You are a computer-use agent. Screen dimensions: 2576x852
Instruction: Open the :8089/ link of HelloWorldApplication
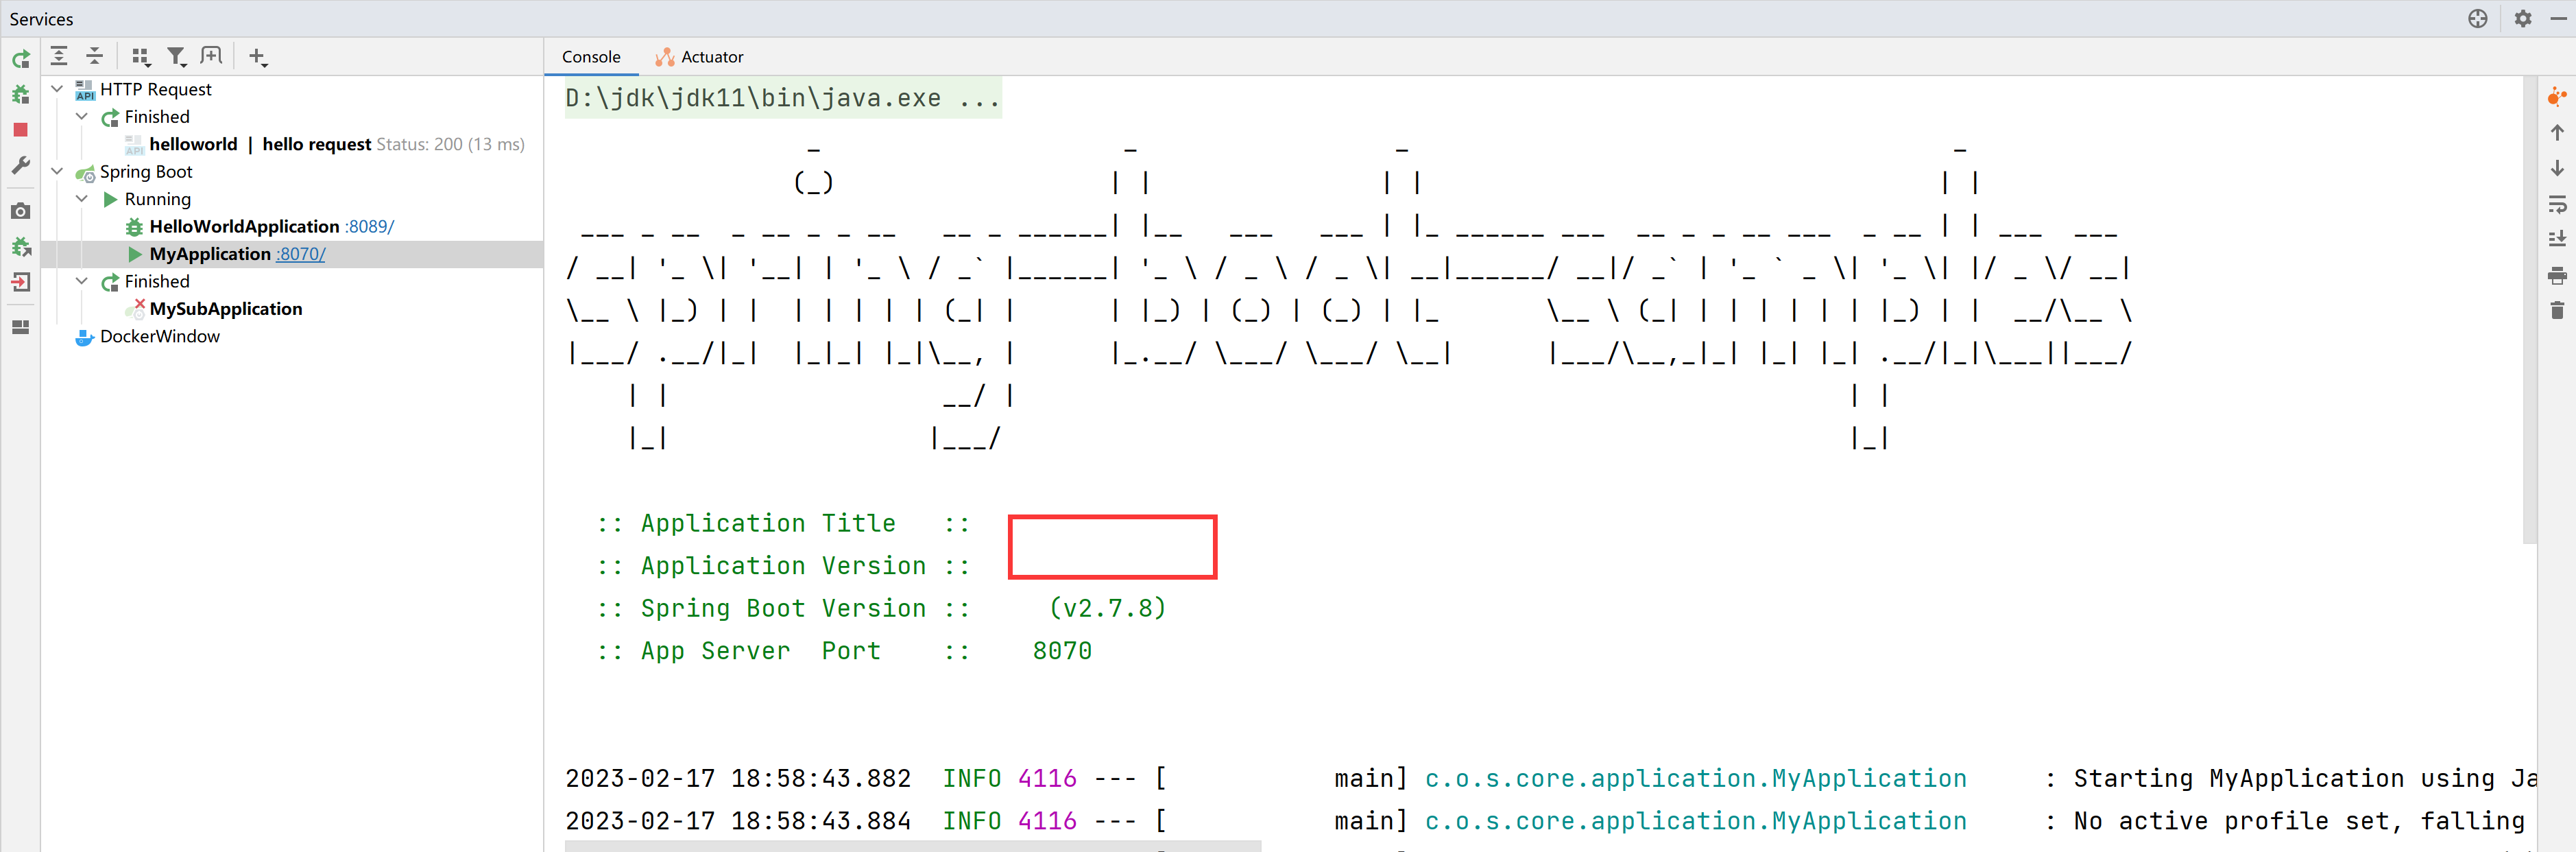point(369,227)
